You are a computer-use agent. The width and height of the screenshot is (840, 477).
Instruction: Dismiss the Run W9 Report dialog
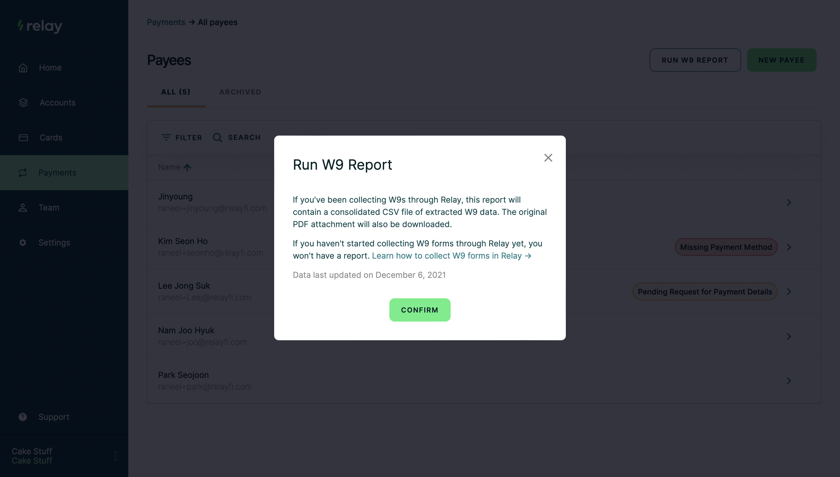pos(548,157)
